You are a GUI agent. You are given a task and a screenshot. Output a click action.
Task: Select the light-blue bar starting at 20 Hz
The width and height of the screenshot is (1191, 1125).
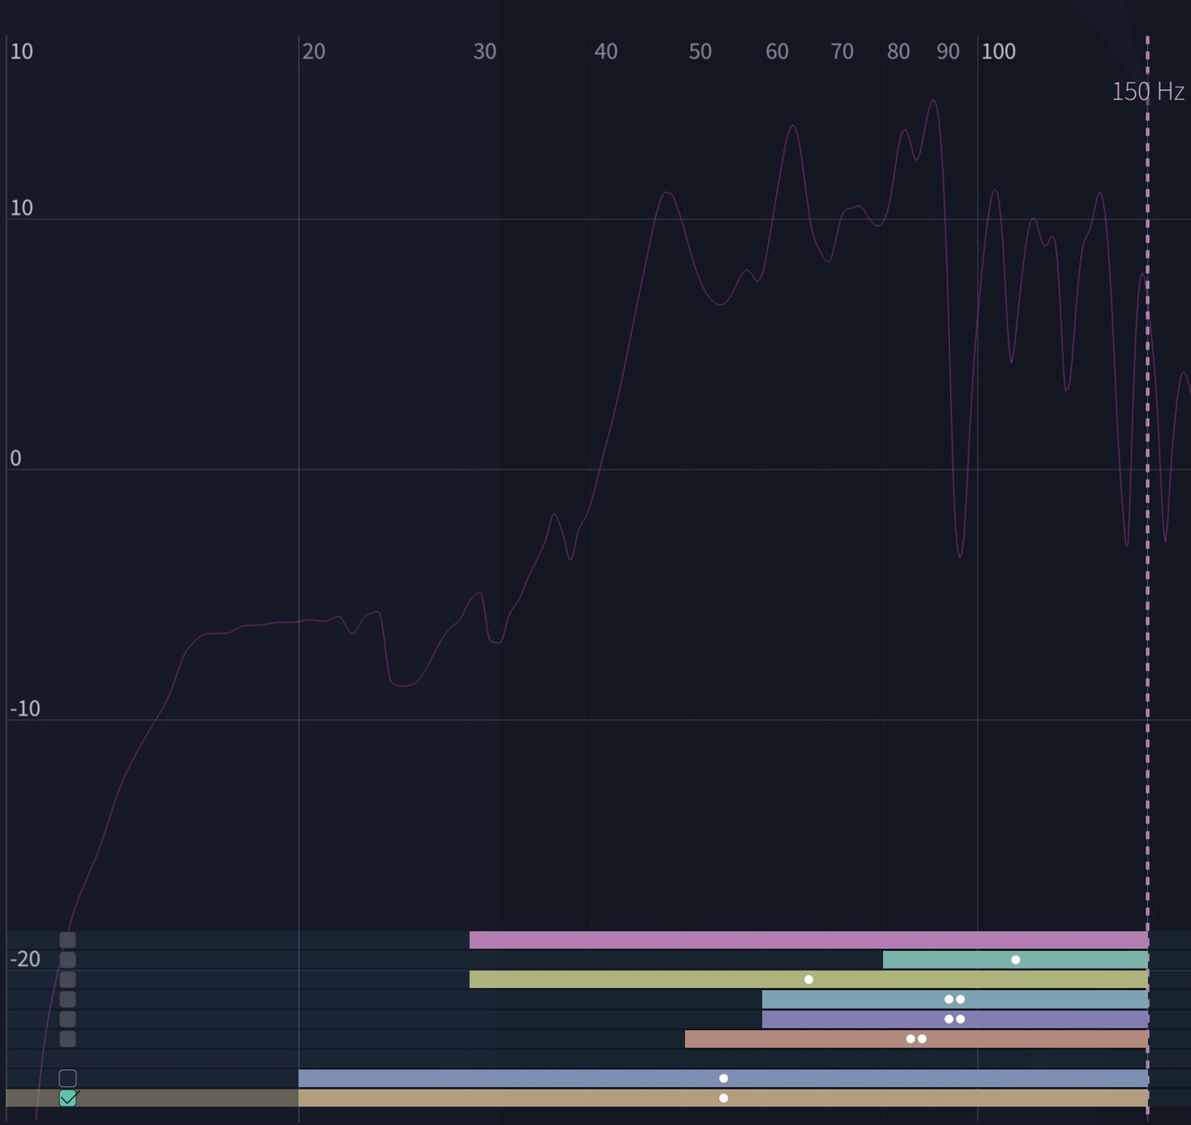tap(723, 1078)
